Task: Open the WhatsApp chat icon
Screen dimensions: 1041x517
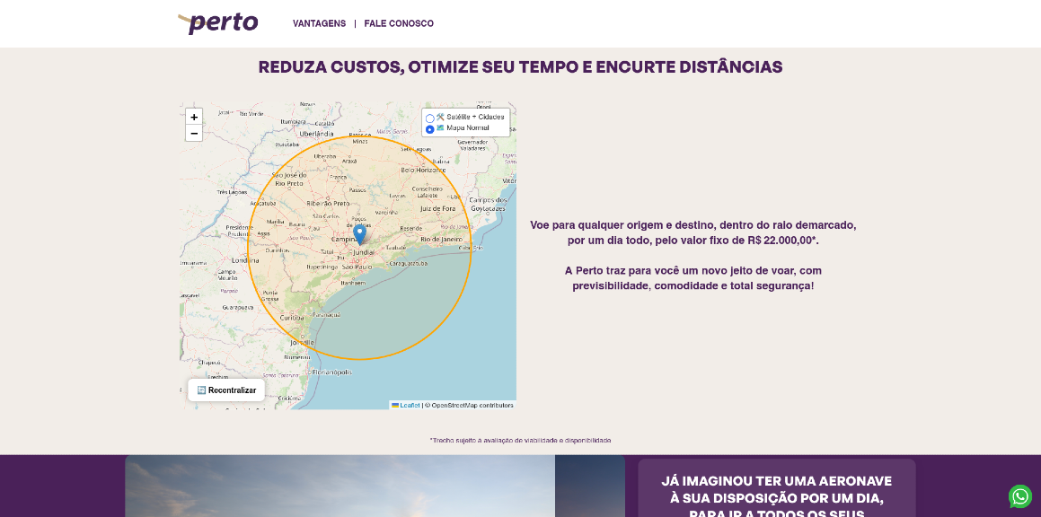Action: pos(1020,496)
